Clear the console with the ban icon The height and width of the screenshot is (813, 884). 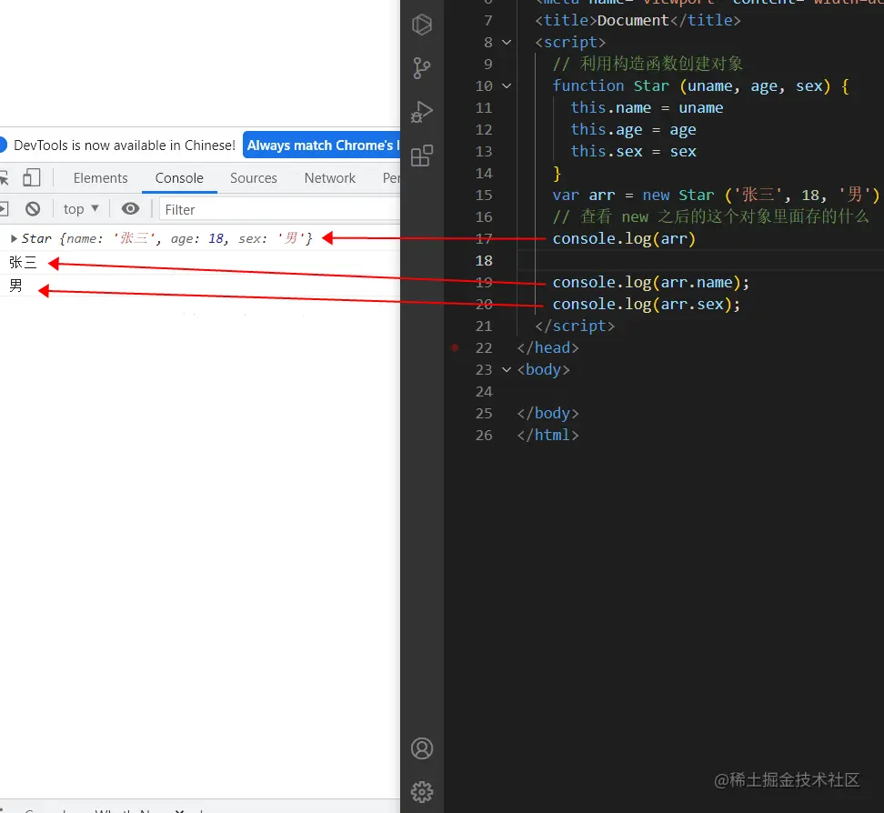point(33,209)
